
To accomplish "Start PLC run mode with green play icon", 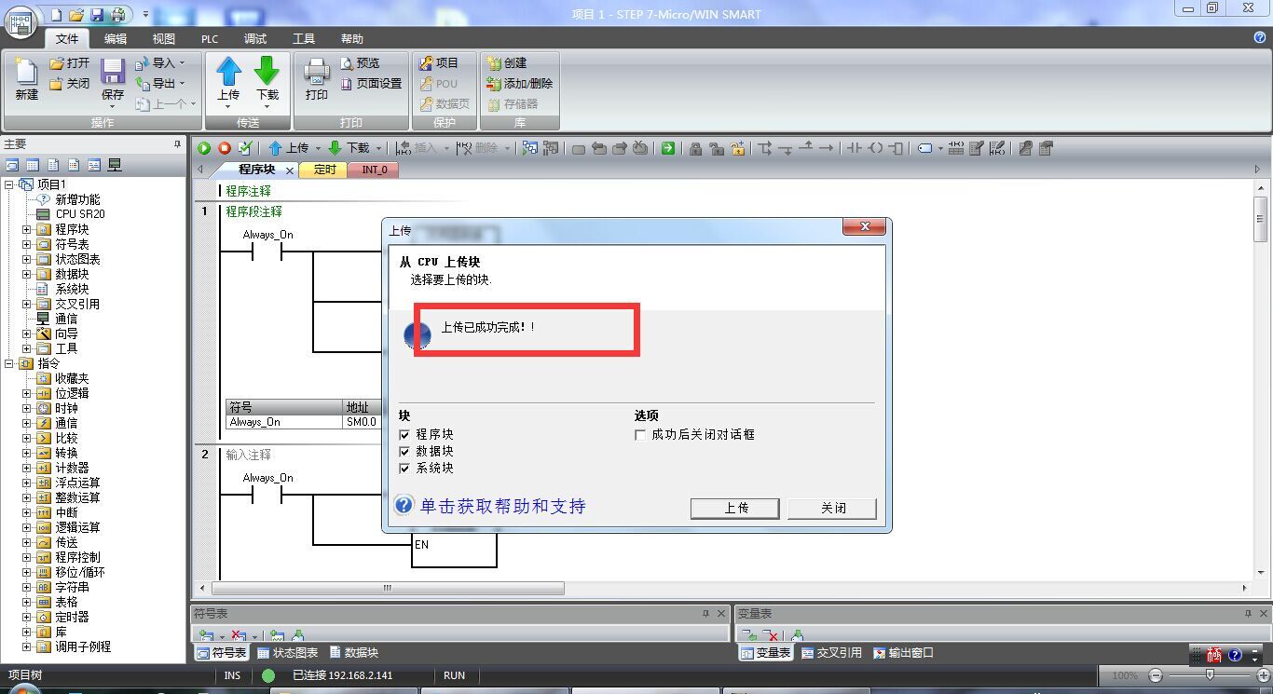I will pyautogui.click(x=203, y=148).
